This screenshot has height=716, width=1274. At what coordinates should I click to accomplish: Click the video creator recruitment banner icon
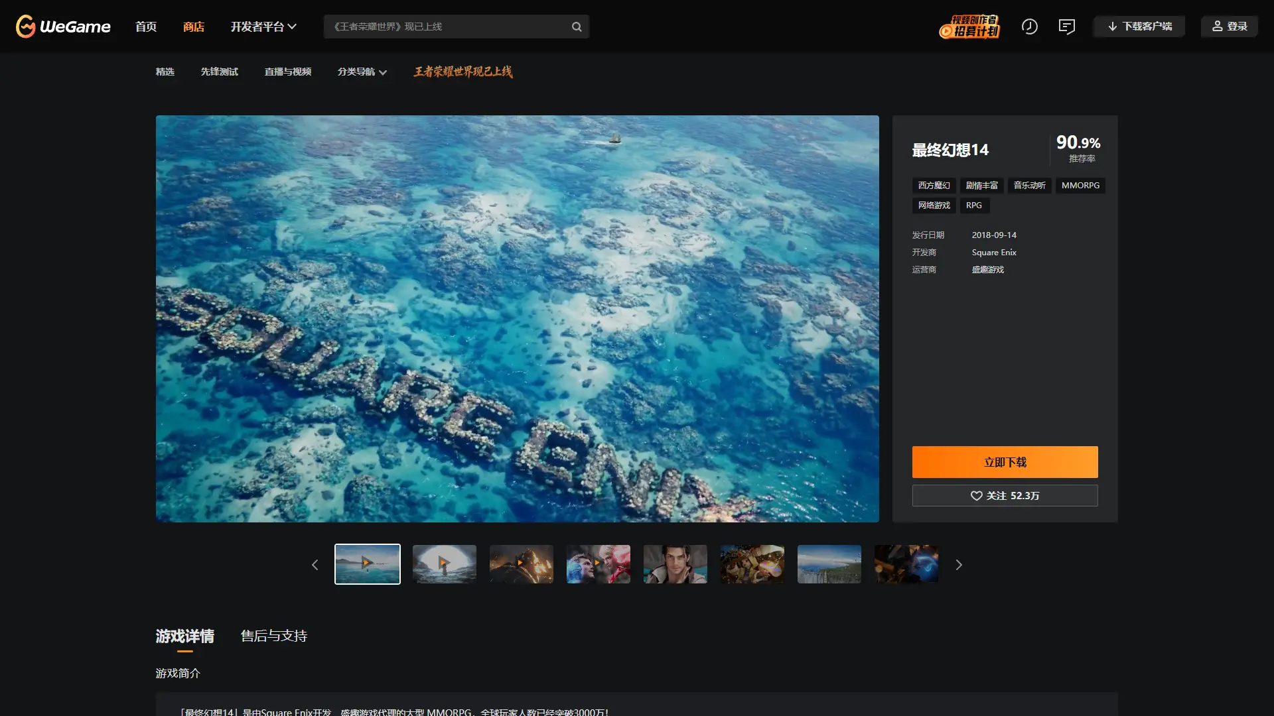969,27
